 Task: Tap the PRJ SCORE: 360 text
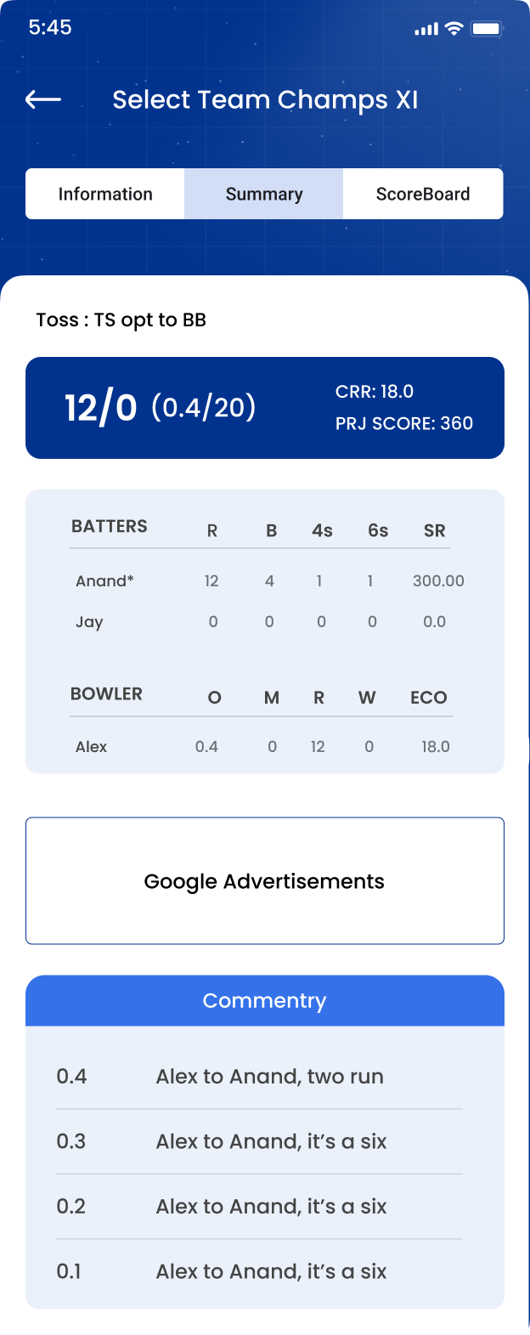pos(404,423)
